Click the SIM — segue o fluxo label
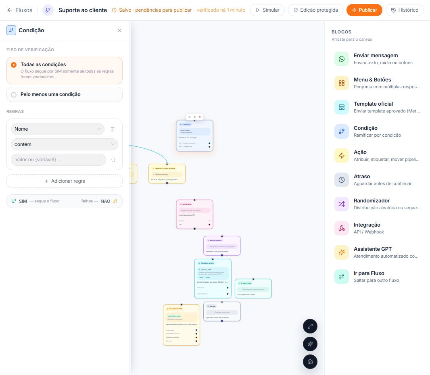The image size is (430, 375). (x=39, y=201)
